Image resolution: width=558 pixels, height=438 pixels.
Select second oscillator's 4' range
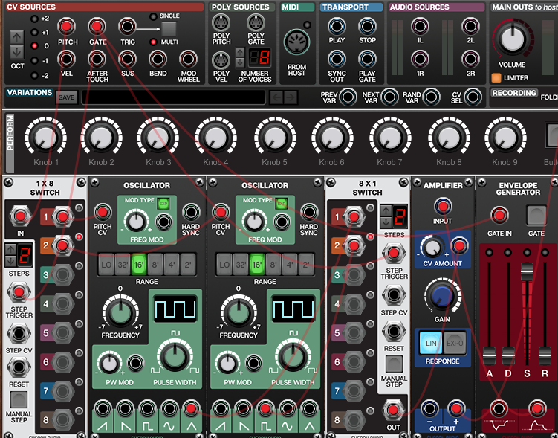(290, 265)
